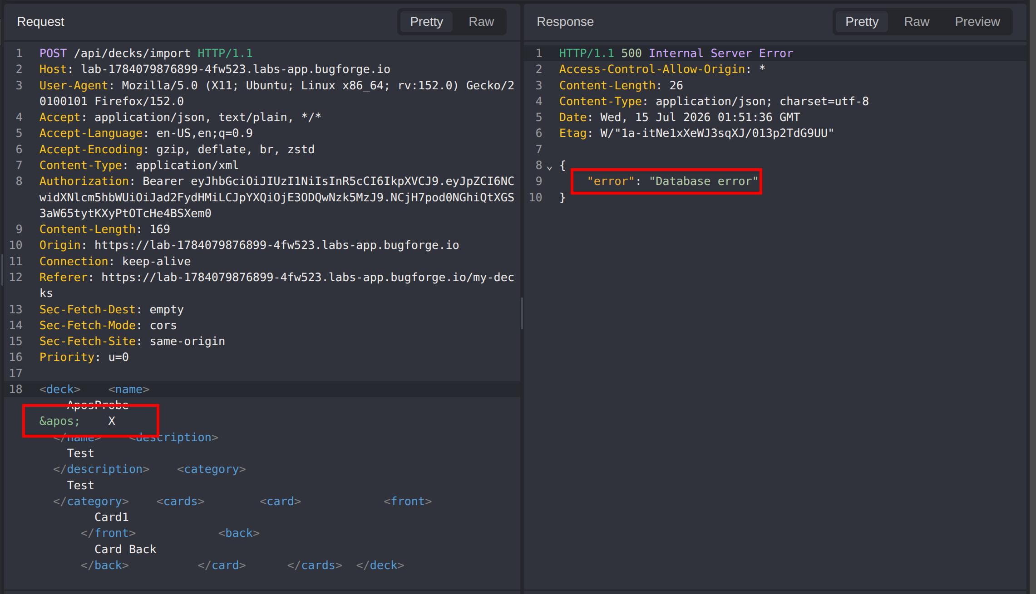Select the Accept-Encoding header line
The width and height of the screenshot is (1036, 594).
point(177,149)
